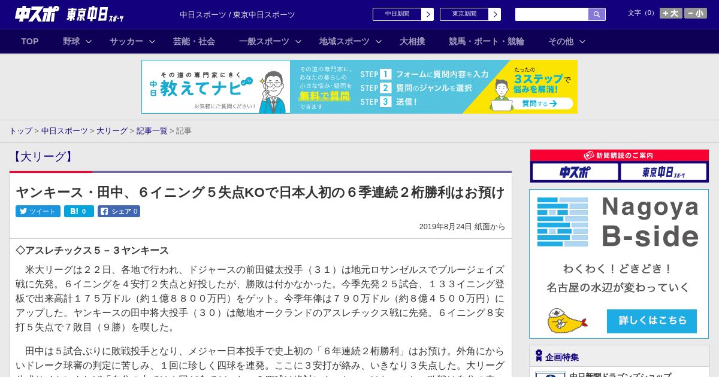The image size is (719, 377).
Task: Click the article headline about ヤンキース・田中
Action: 260,192
